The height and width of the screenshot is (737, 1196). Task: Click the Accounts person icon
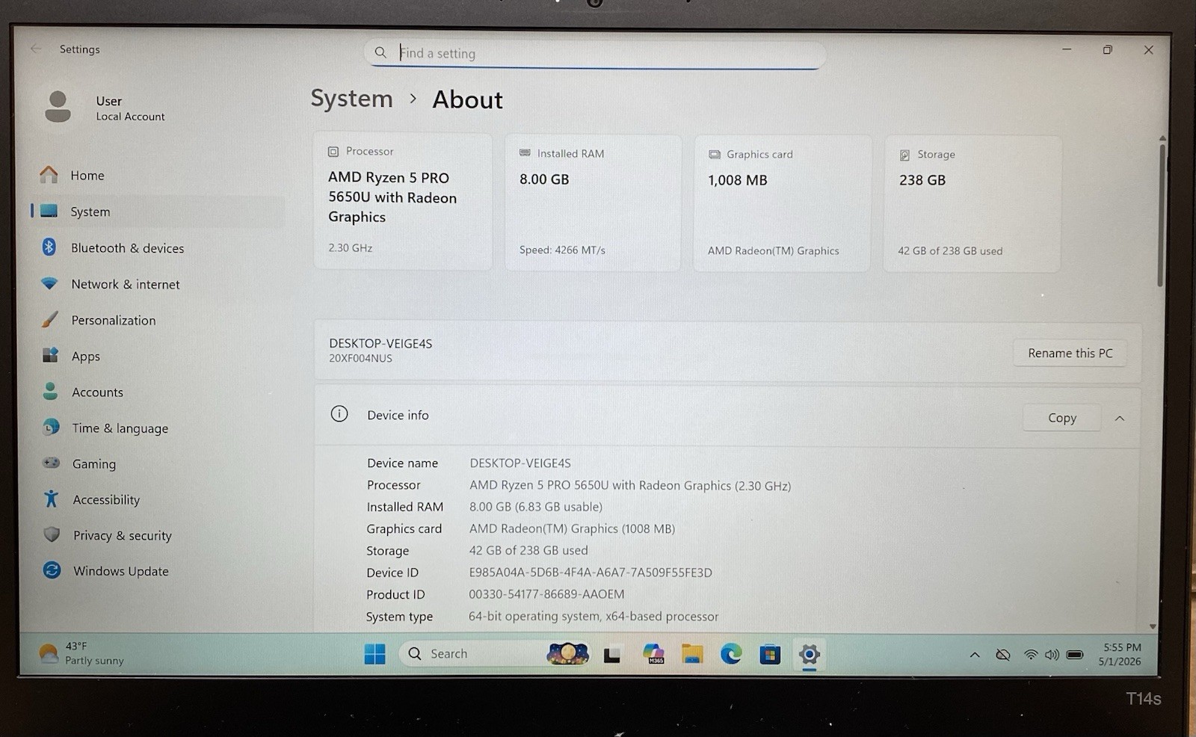(x=50, y=391)
